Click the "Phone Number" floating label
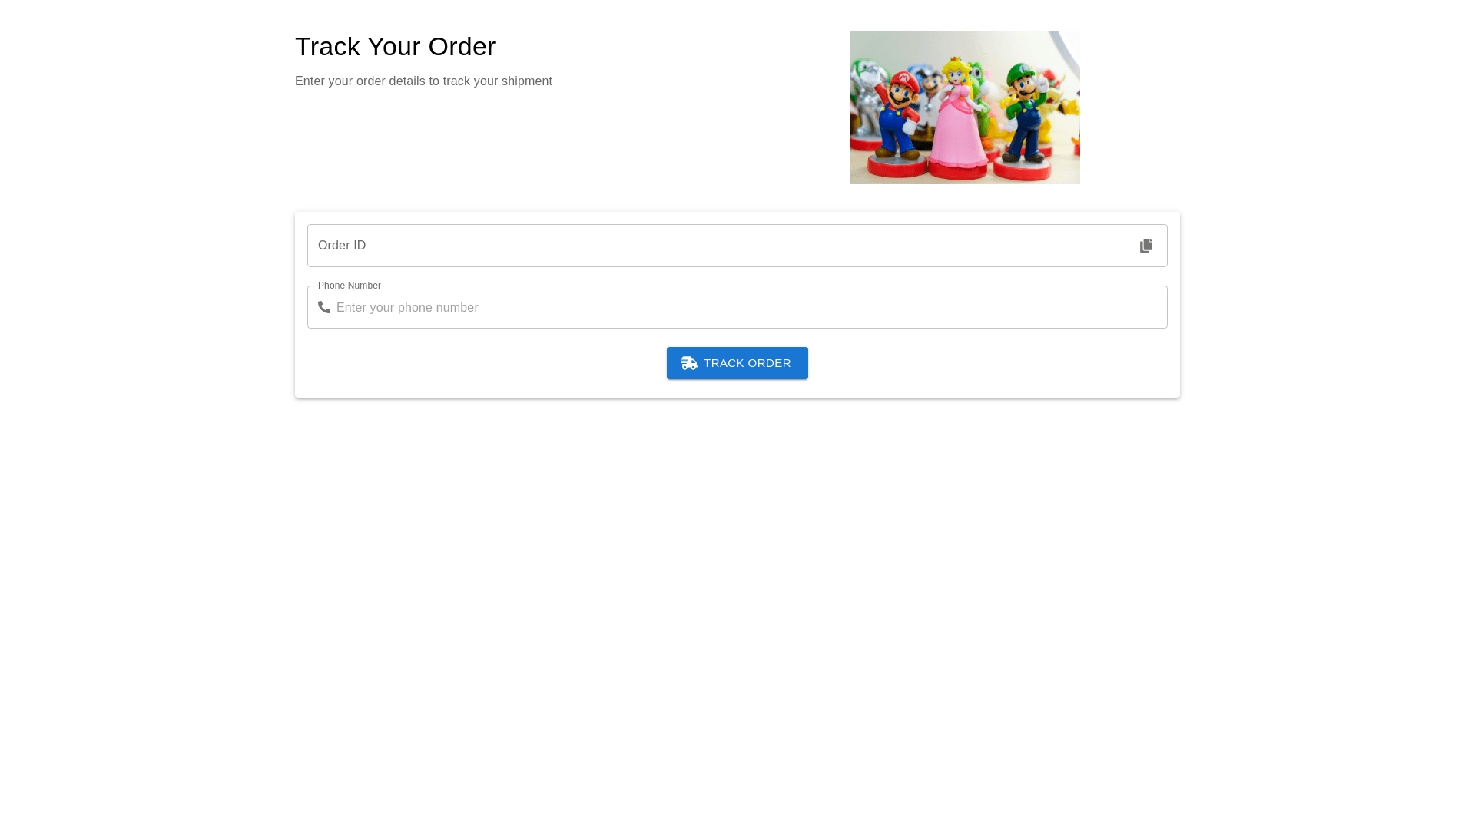This screenshot has width=1475, height=829. click(x=350, y=286)
